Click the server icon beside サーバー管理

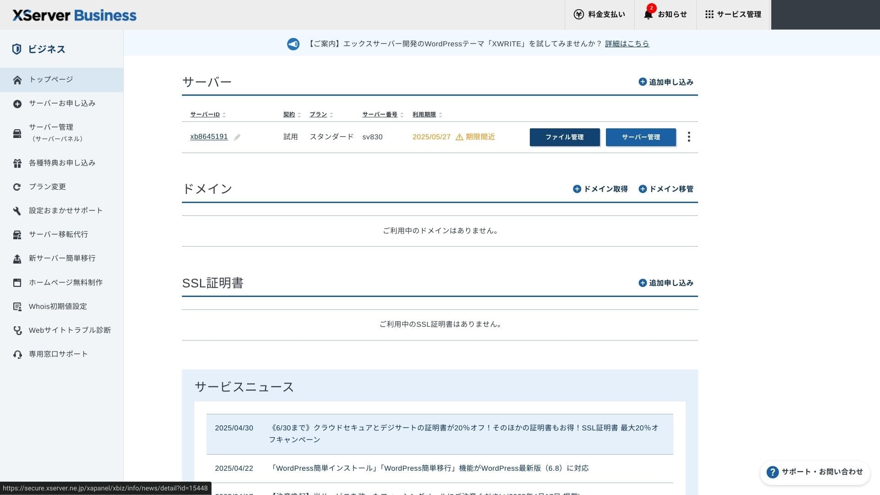point(17,133)
